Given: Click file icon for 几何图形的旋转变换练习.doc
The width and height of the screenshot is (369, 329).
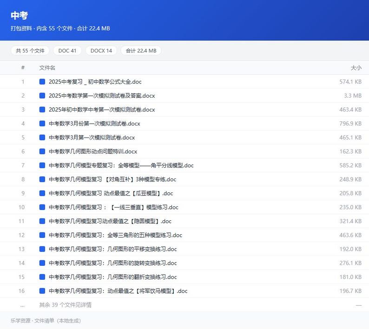Looking at the screenshot, I should [x=42, y=263].
